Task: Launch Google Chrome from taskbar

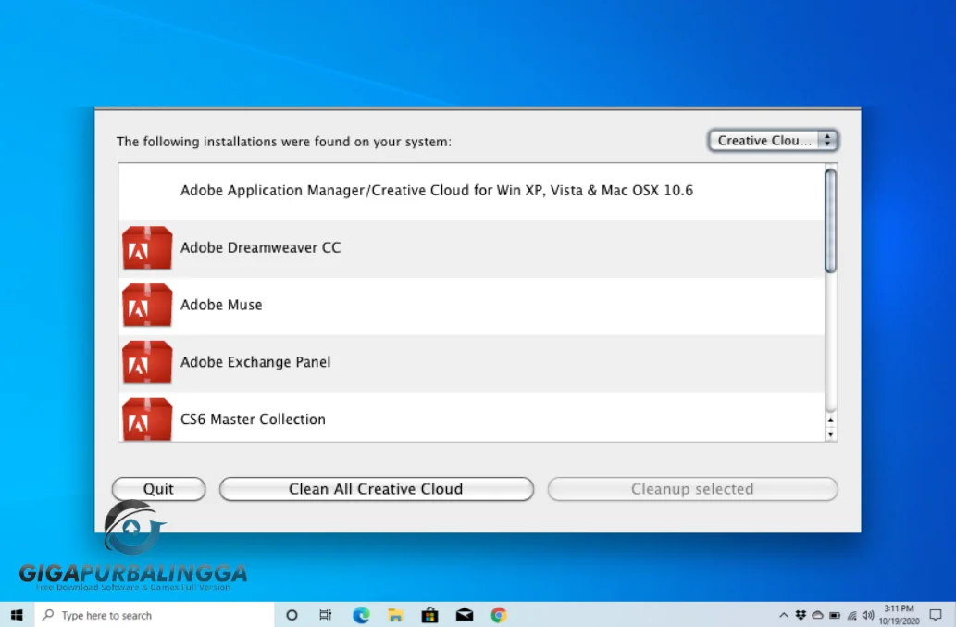Action: coord(499,615)
